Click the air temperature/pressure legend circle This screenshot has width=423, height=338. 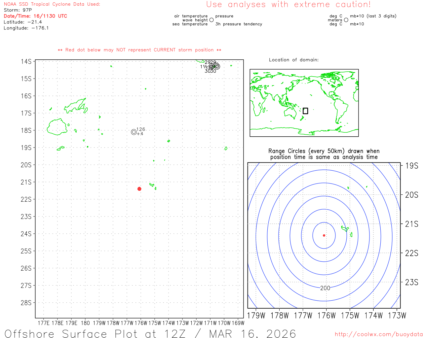[211, 20]
